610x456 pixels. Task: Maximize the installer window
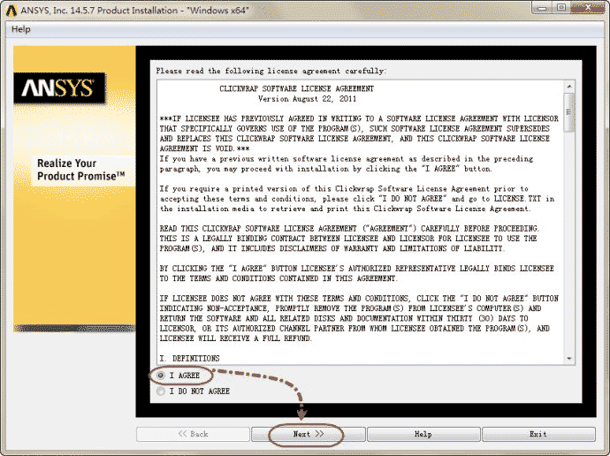(x=561, y=7)
